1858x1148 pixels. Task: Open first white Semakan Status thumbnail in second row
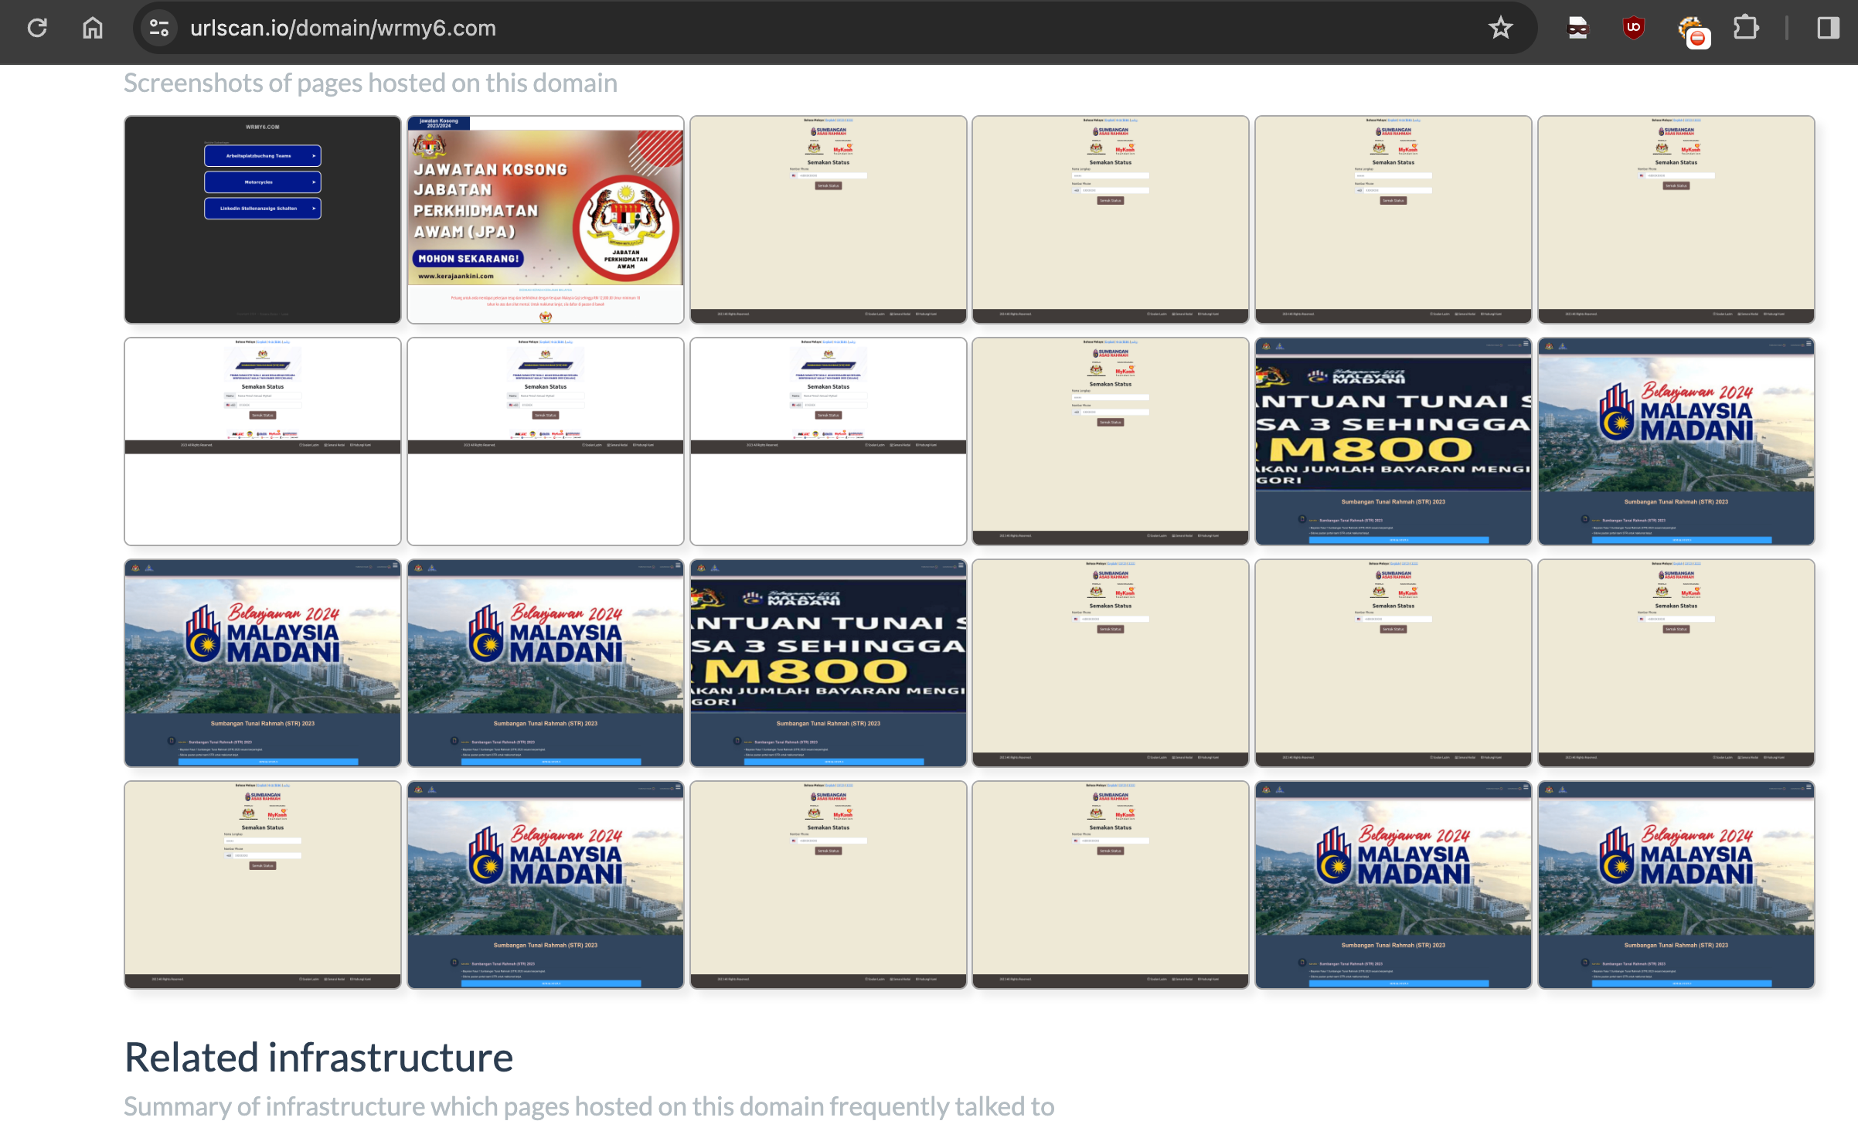263,441
